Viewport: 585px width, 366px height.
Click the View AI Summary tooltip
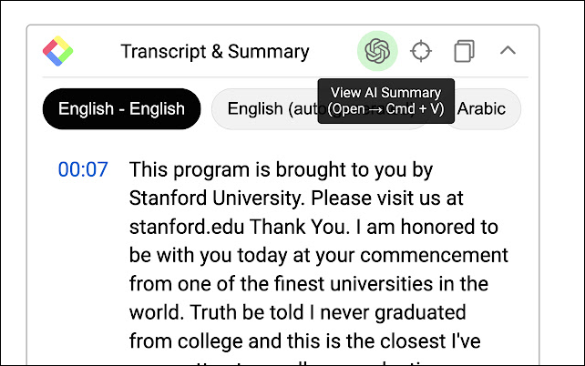pos(386,101)
